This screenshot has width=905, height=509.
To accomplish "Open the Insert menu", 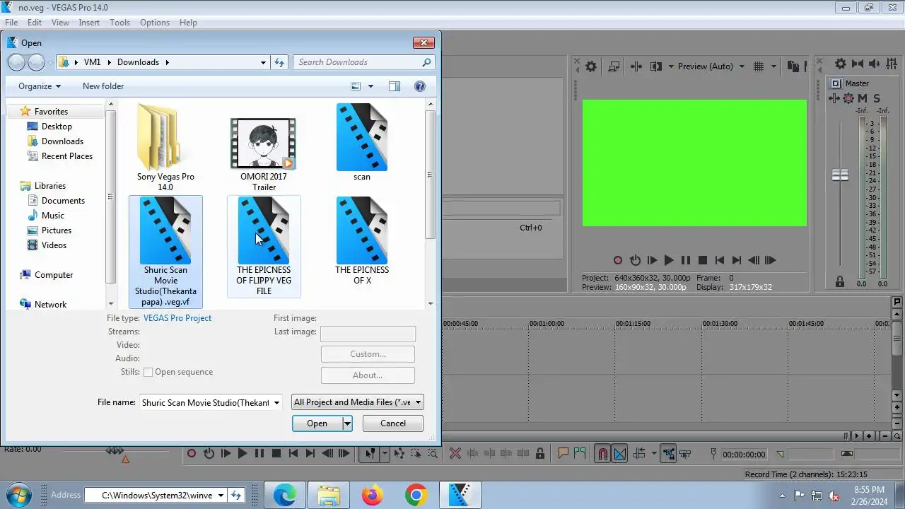I will pyautogui.click(x=89, y=23).
